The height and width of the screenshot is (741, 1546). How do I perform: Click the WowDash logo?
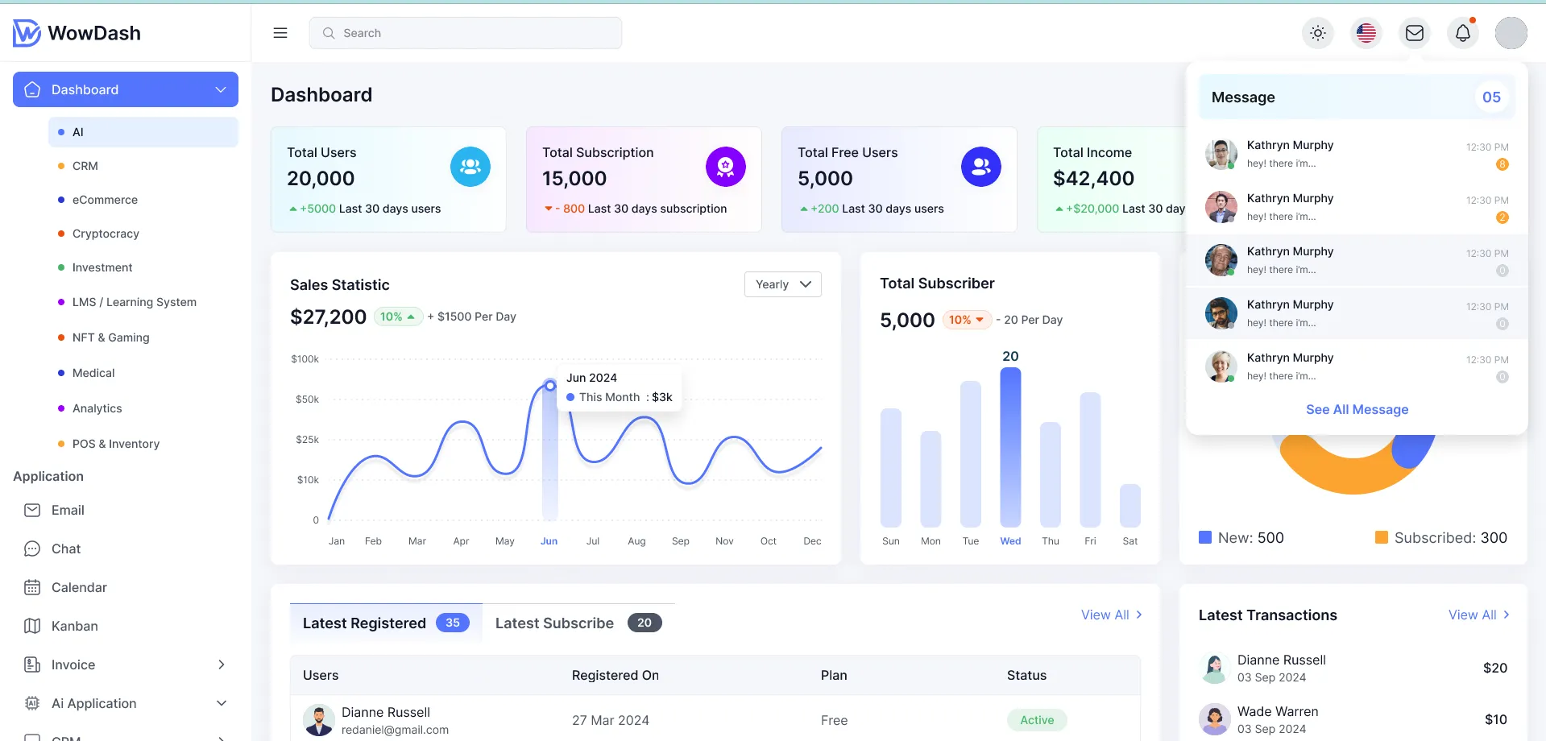pyautogui.click(x=77, y=33)
